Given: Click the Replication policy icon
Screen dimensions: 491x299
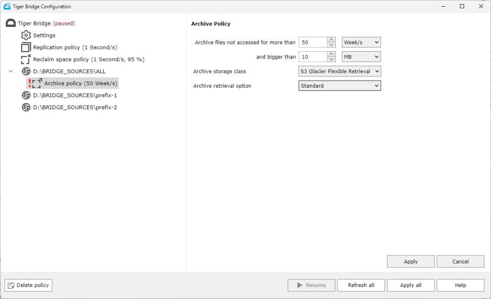Looking at the screenshot, I should click(x=26, y=47).
